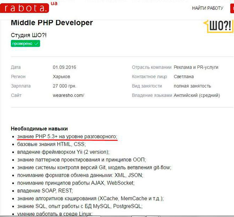Click the Реклама и PR-услуги industry value
Viewport: 234px width, 217px height.
click(196, 67)
